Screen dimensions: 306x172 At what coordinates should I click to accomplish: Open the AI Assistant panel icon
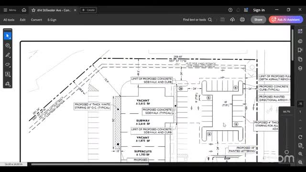point(300,31)
